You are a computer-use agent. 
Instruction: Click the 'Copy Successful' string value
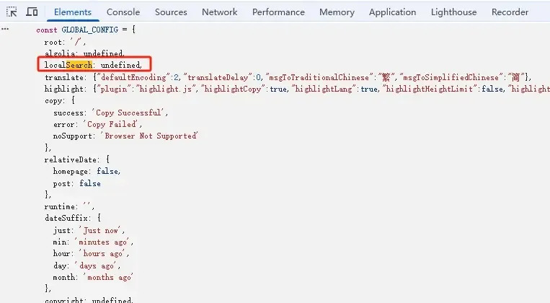pyautogui.click(x=128, y=113)
